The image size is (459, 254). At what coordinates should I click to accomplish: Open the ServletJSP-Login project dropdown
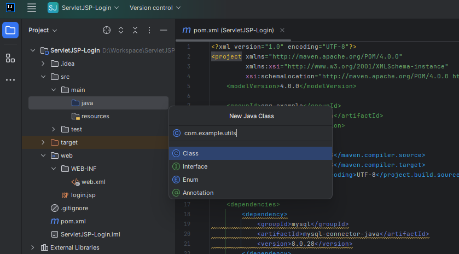click(90, 8)
